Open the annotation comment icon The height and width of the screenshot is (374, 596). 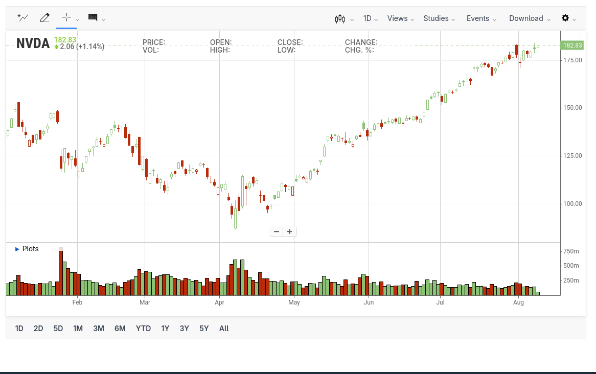point(93,17)
